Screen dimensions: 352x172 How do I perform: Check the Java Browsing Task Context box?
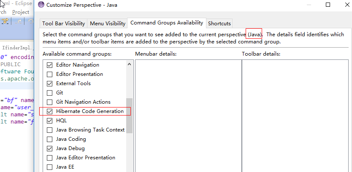49,130
